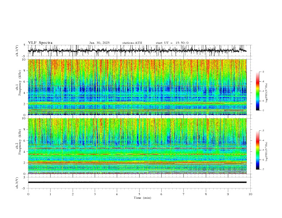Click the "8" kHz tick on ch.1 frequency axis
Viewport: 282px width, 218px height.
(25, 71)
